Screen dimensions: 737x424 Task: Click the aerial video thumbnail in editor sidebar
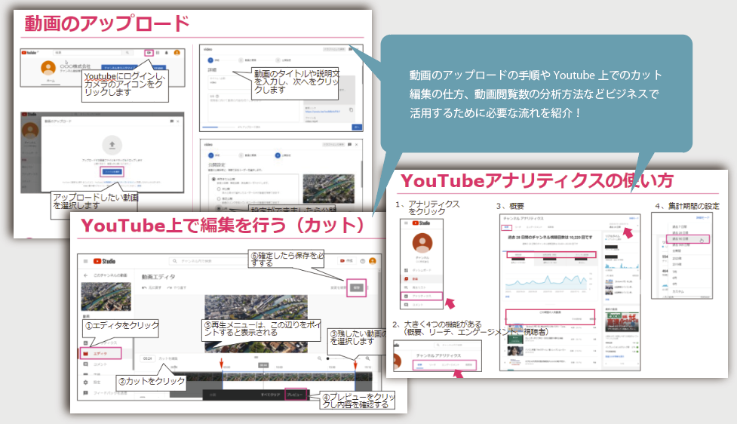pyautogui.click(x=106, y=296)
